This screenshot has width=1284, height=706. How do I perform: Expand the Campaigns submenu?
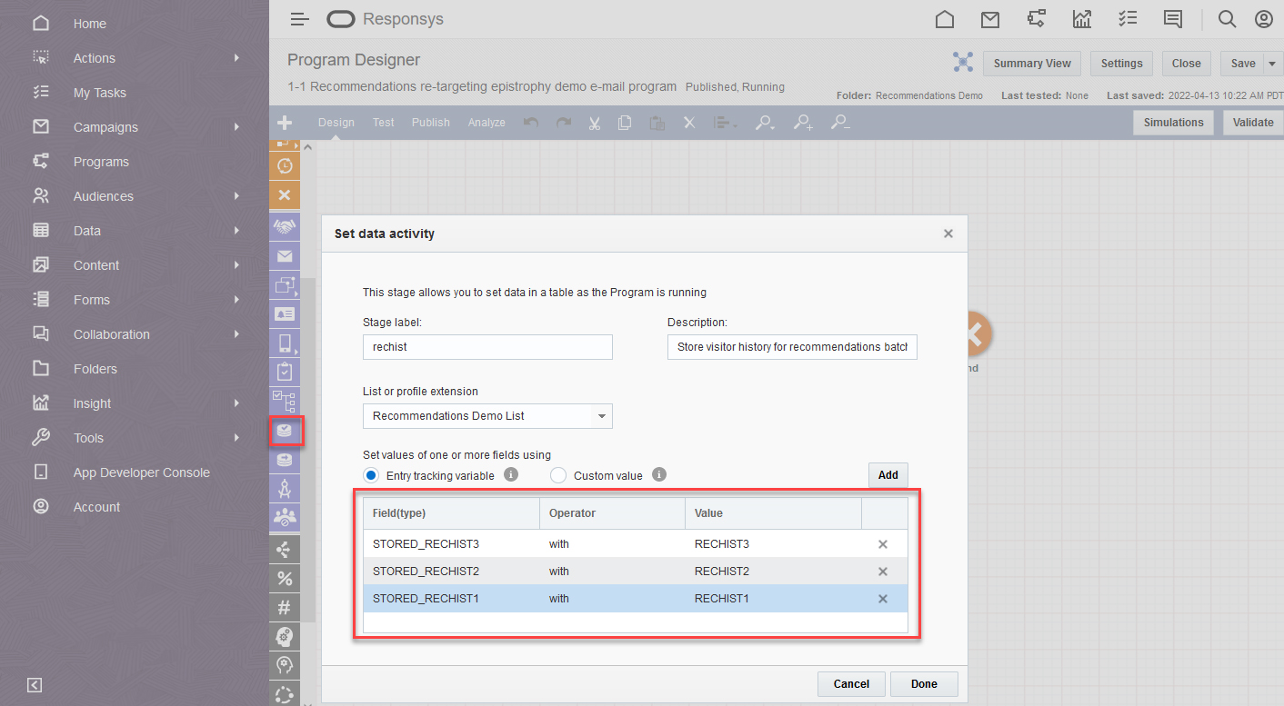[236, 127]
